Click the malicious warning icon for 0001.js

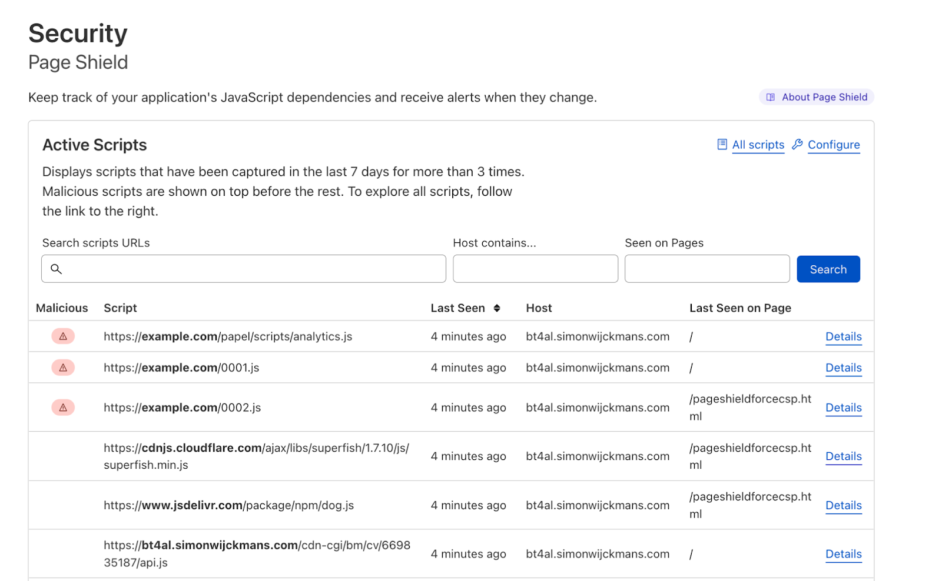(63, 368)
